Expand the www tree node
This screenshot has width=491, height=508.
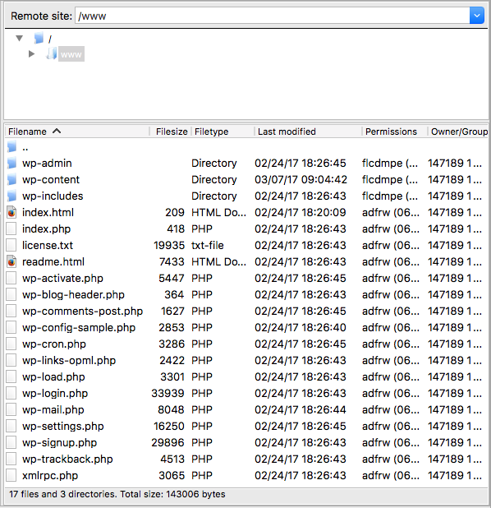point(31,53)
